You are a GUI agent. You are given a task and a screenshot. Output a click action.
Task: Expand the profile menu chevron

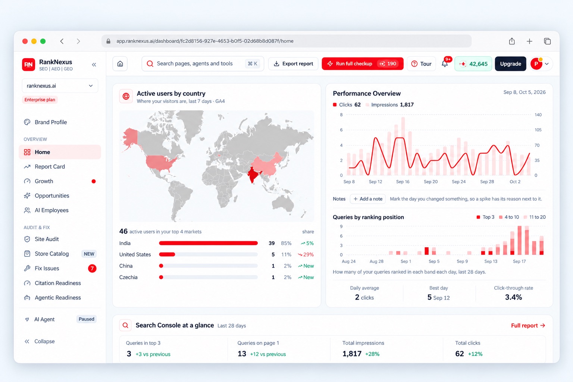pyautogui.click(x=547, y=64)
